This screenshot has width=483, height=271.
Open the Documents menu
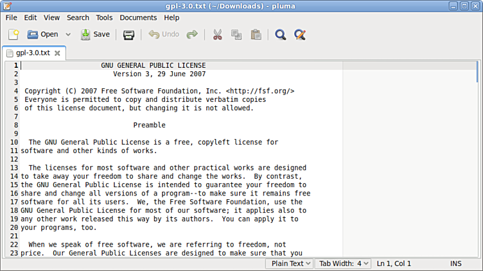pyautogui.click(x=138, y=18)
